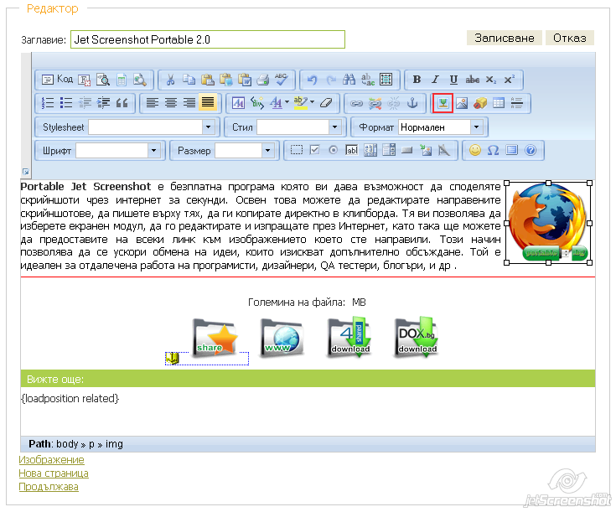Toggle superscript formatting

[510, 80]
